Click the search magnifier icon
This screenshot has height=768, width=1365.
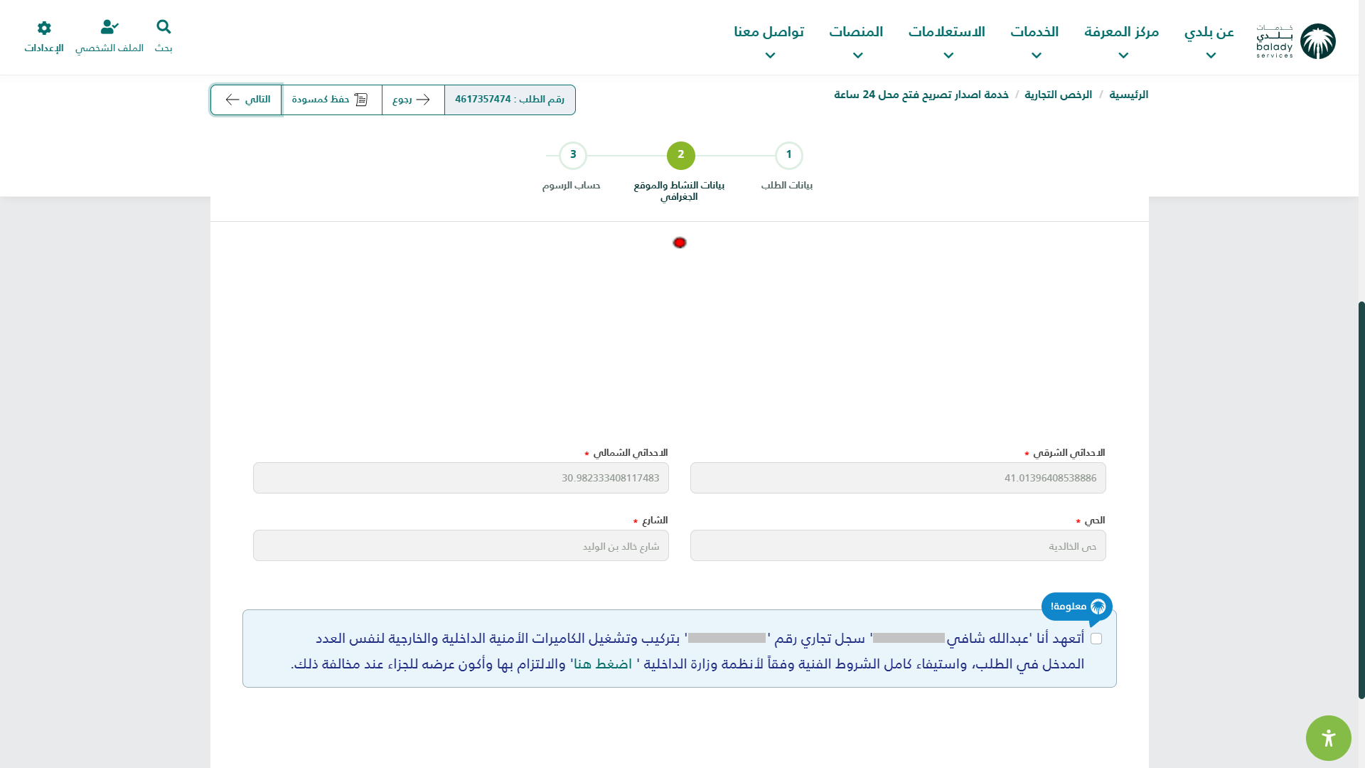click(164, 27)
